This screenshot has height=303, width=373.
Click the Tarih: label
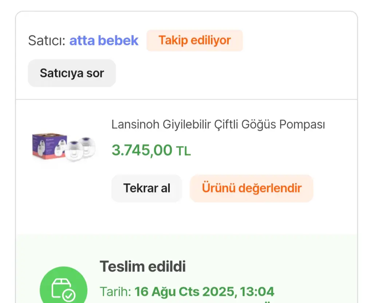point(115,292)
